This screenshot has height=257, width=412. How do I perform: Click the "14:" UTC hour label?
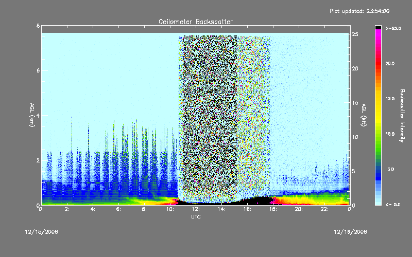point(221,209)
